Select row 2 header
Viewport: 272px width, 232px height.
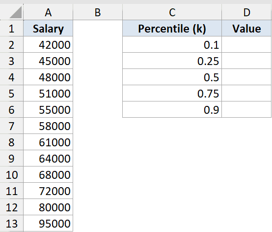pos(11,44)
